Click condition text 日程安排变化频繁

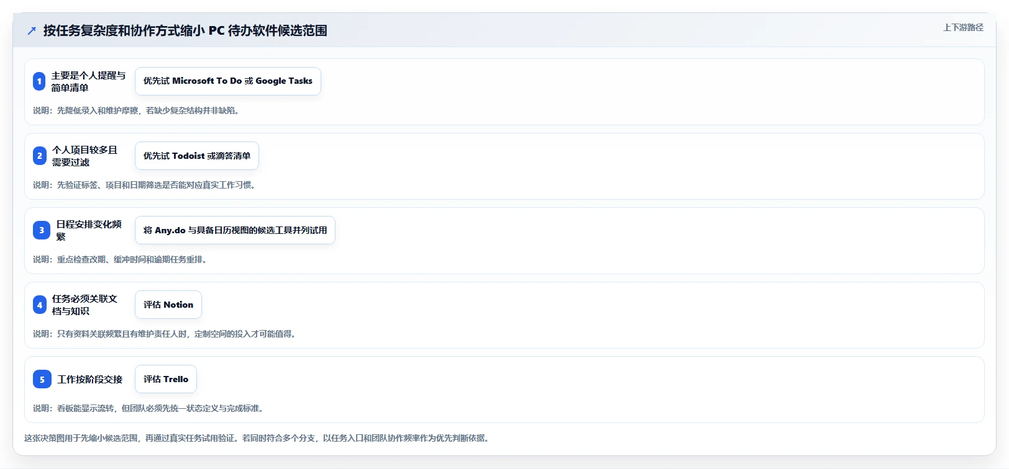89,230
